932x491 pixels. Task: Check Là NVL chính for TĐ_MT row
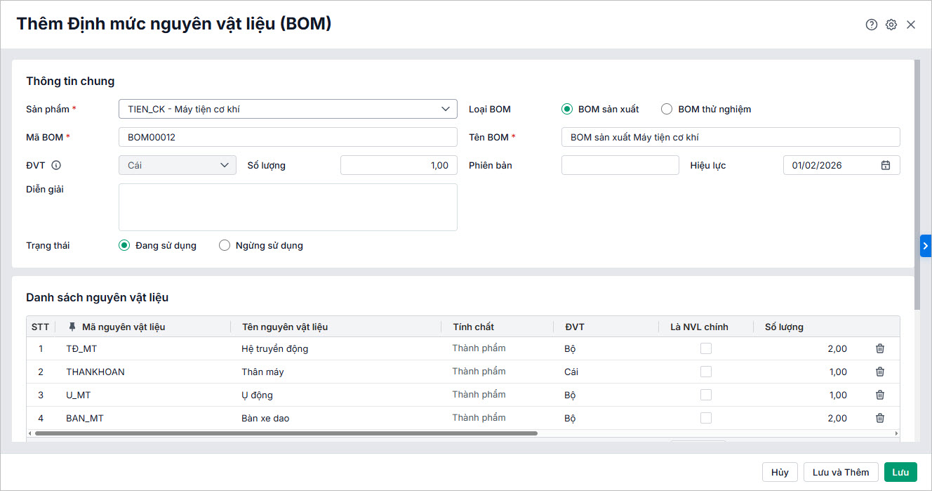[x=706, y=348]
